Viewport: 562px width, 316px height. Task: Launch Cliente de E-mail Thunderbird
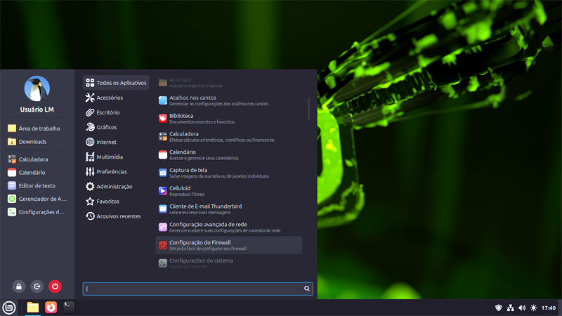pyautogui.click(x=229, y=209)
